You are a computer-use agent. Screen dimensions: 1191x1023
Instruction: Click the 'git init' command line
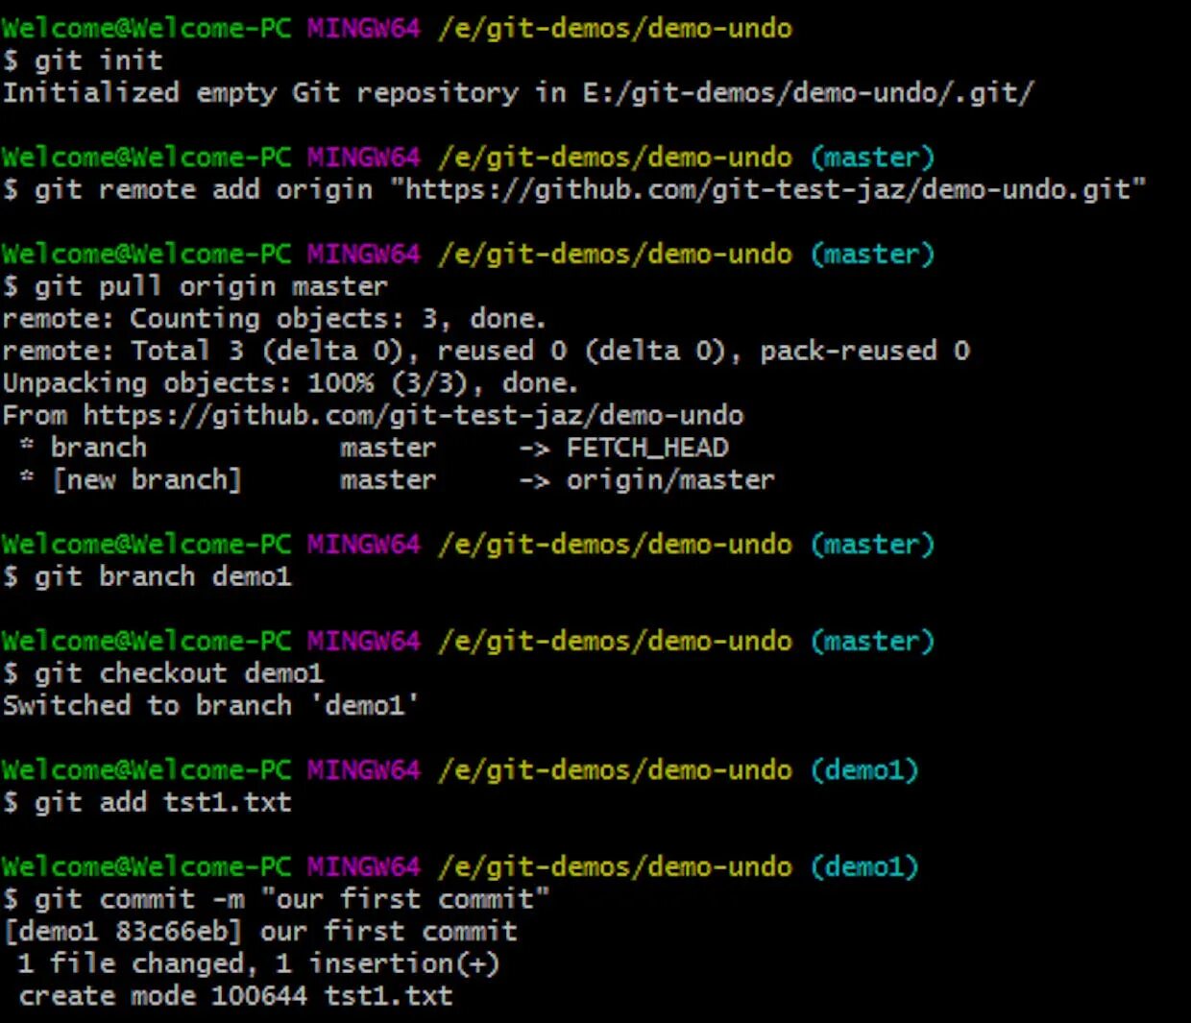click(83, 61)
